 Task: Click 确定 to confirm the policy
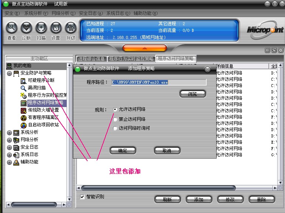point(123,151)
